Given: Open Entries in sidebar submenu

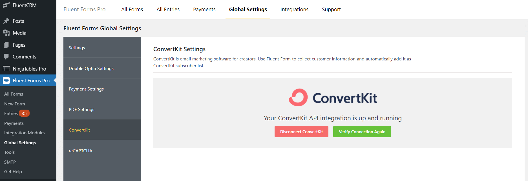Looking at the screenshot, I should (x=11, y=113).
